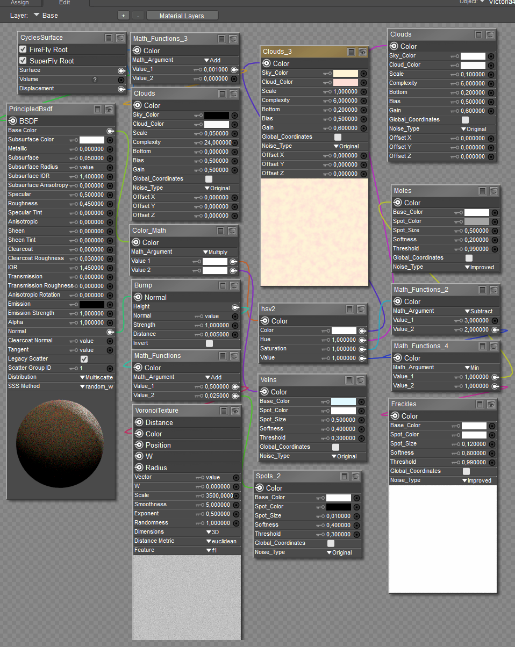
Task: Open the PrincipledBsdf node options menu icon
Action: tap(98, 109)
